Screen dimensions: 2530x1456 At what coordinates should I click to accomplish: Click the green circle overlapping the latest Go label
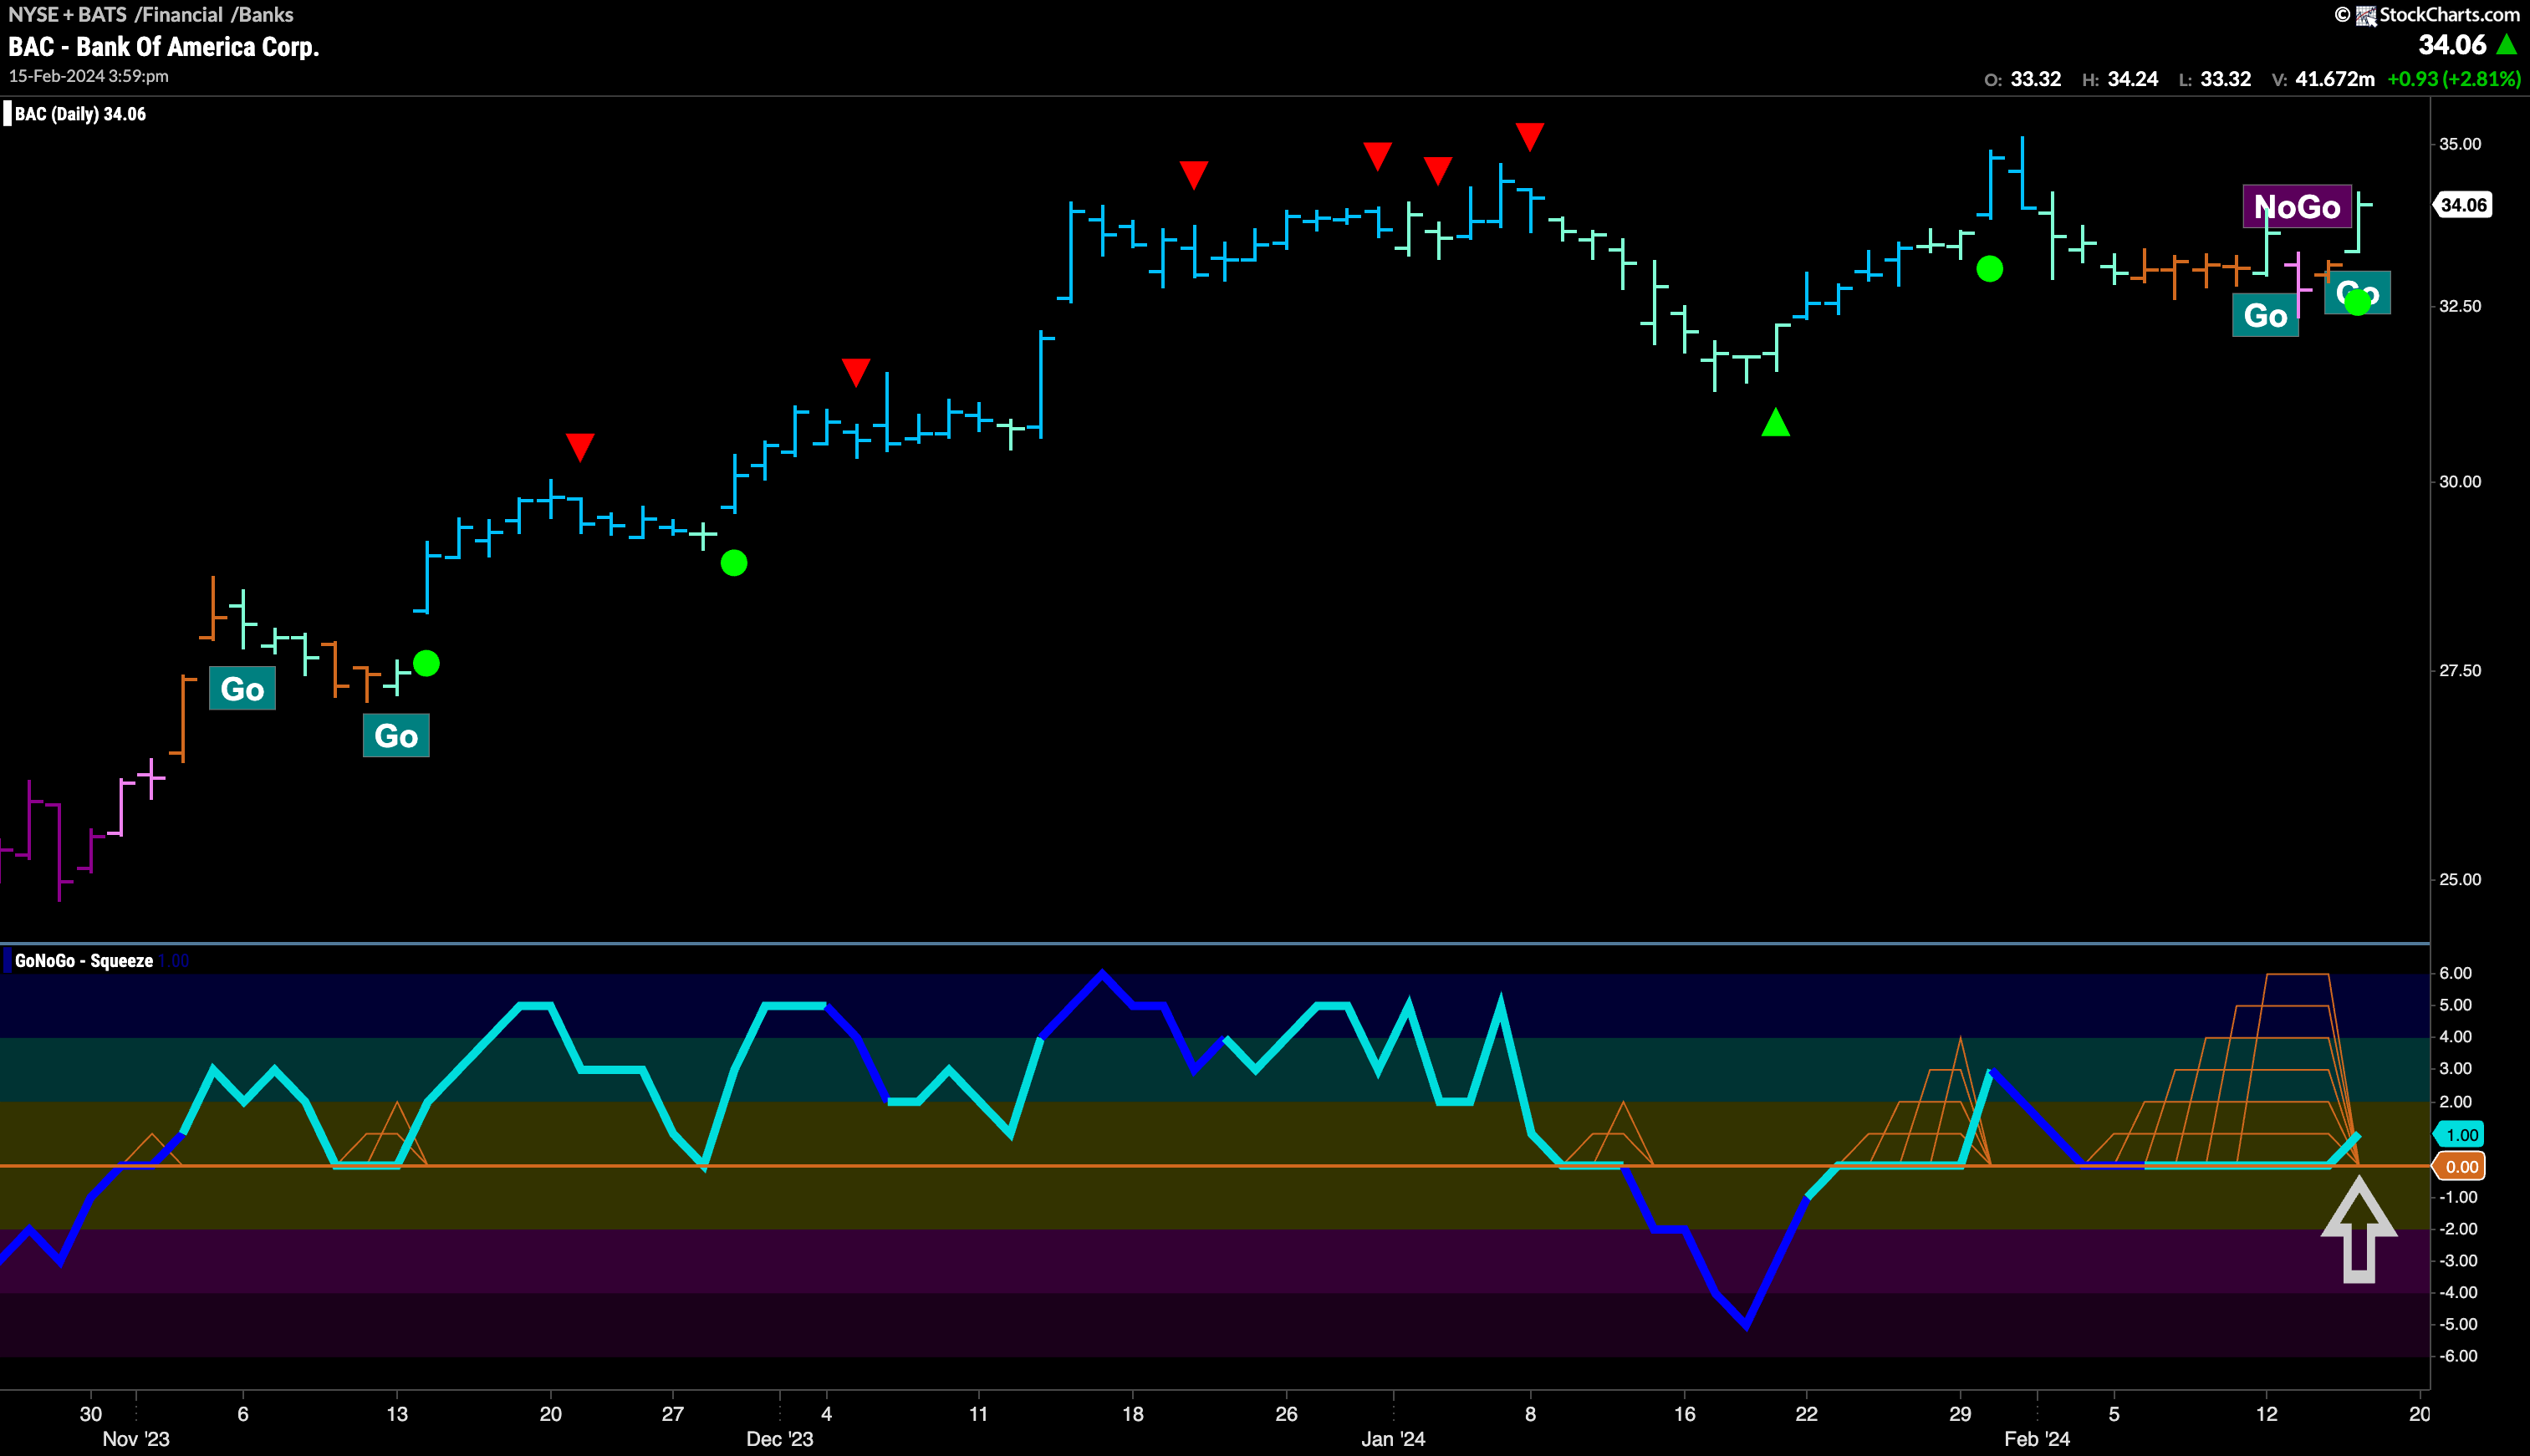(2358, 301)
